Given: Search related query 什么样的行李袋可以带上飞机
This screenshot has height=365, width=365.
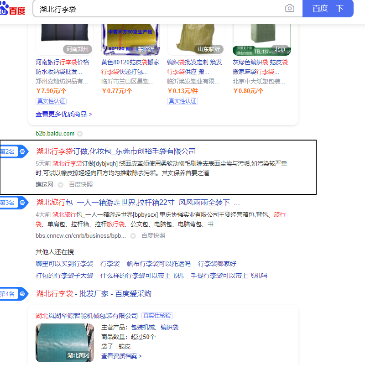Looking at the screenshot, I should coord(142,276).
